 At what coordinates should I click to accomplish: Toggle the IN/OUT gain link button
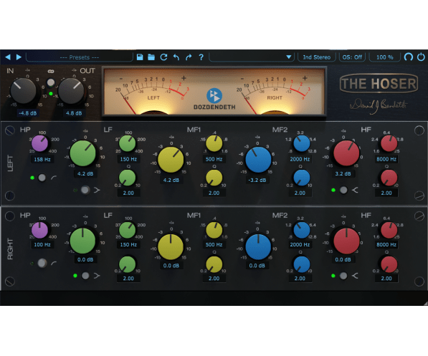point(50,82)
